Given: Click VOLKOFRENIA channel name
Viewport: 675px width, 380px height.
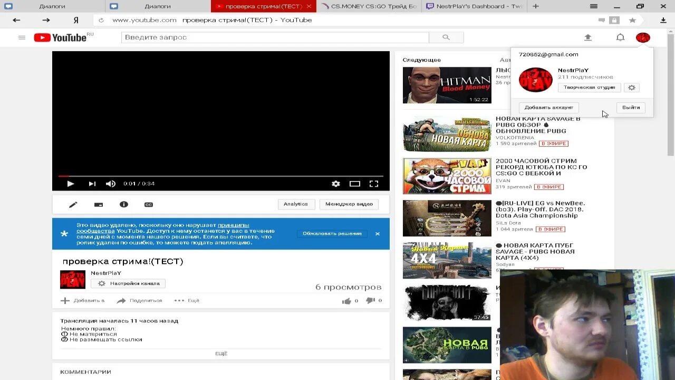Looking at the screenshot, I should pos(515,138).
